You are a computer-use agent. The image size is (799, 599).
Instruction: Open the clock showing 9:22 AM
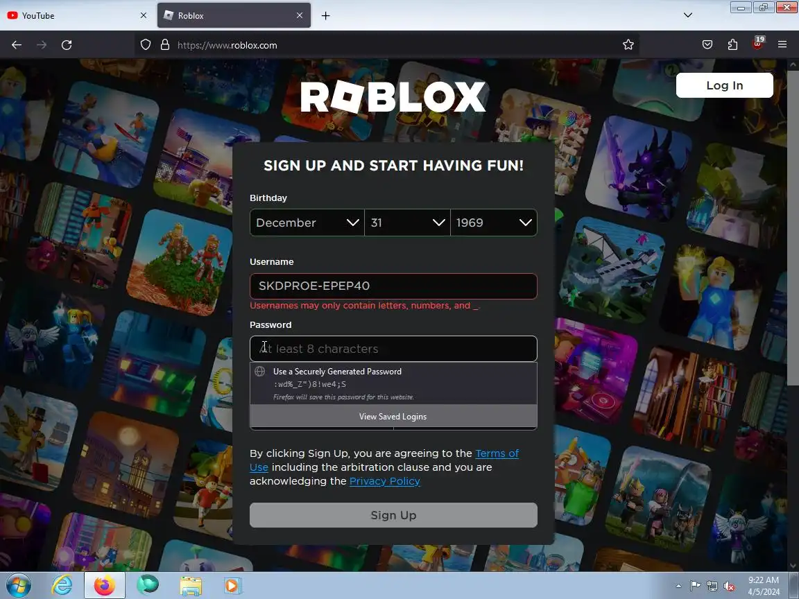click(x=764, y=586)
